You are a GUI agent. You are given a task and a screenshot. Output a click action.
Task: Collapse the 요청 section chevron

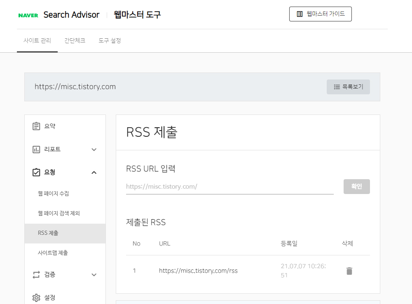(94, 173)
